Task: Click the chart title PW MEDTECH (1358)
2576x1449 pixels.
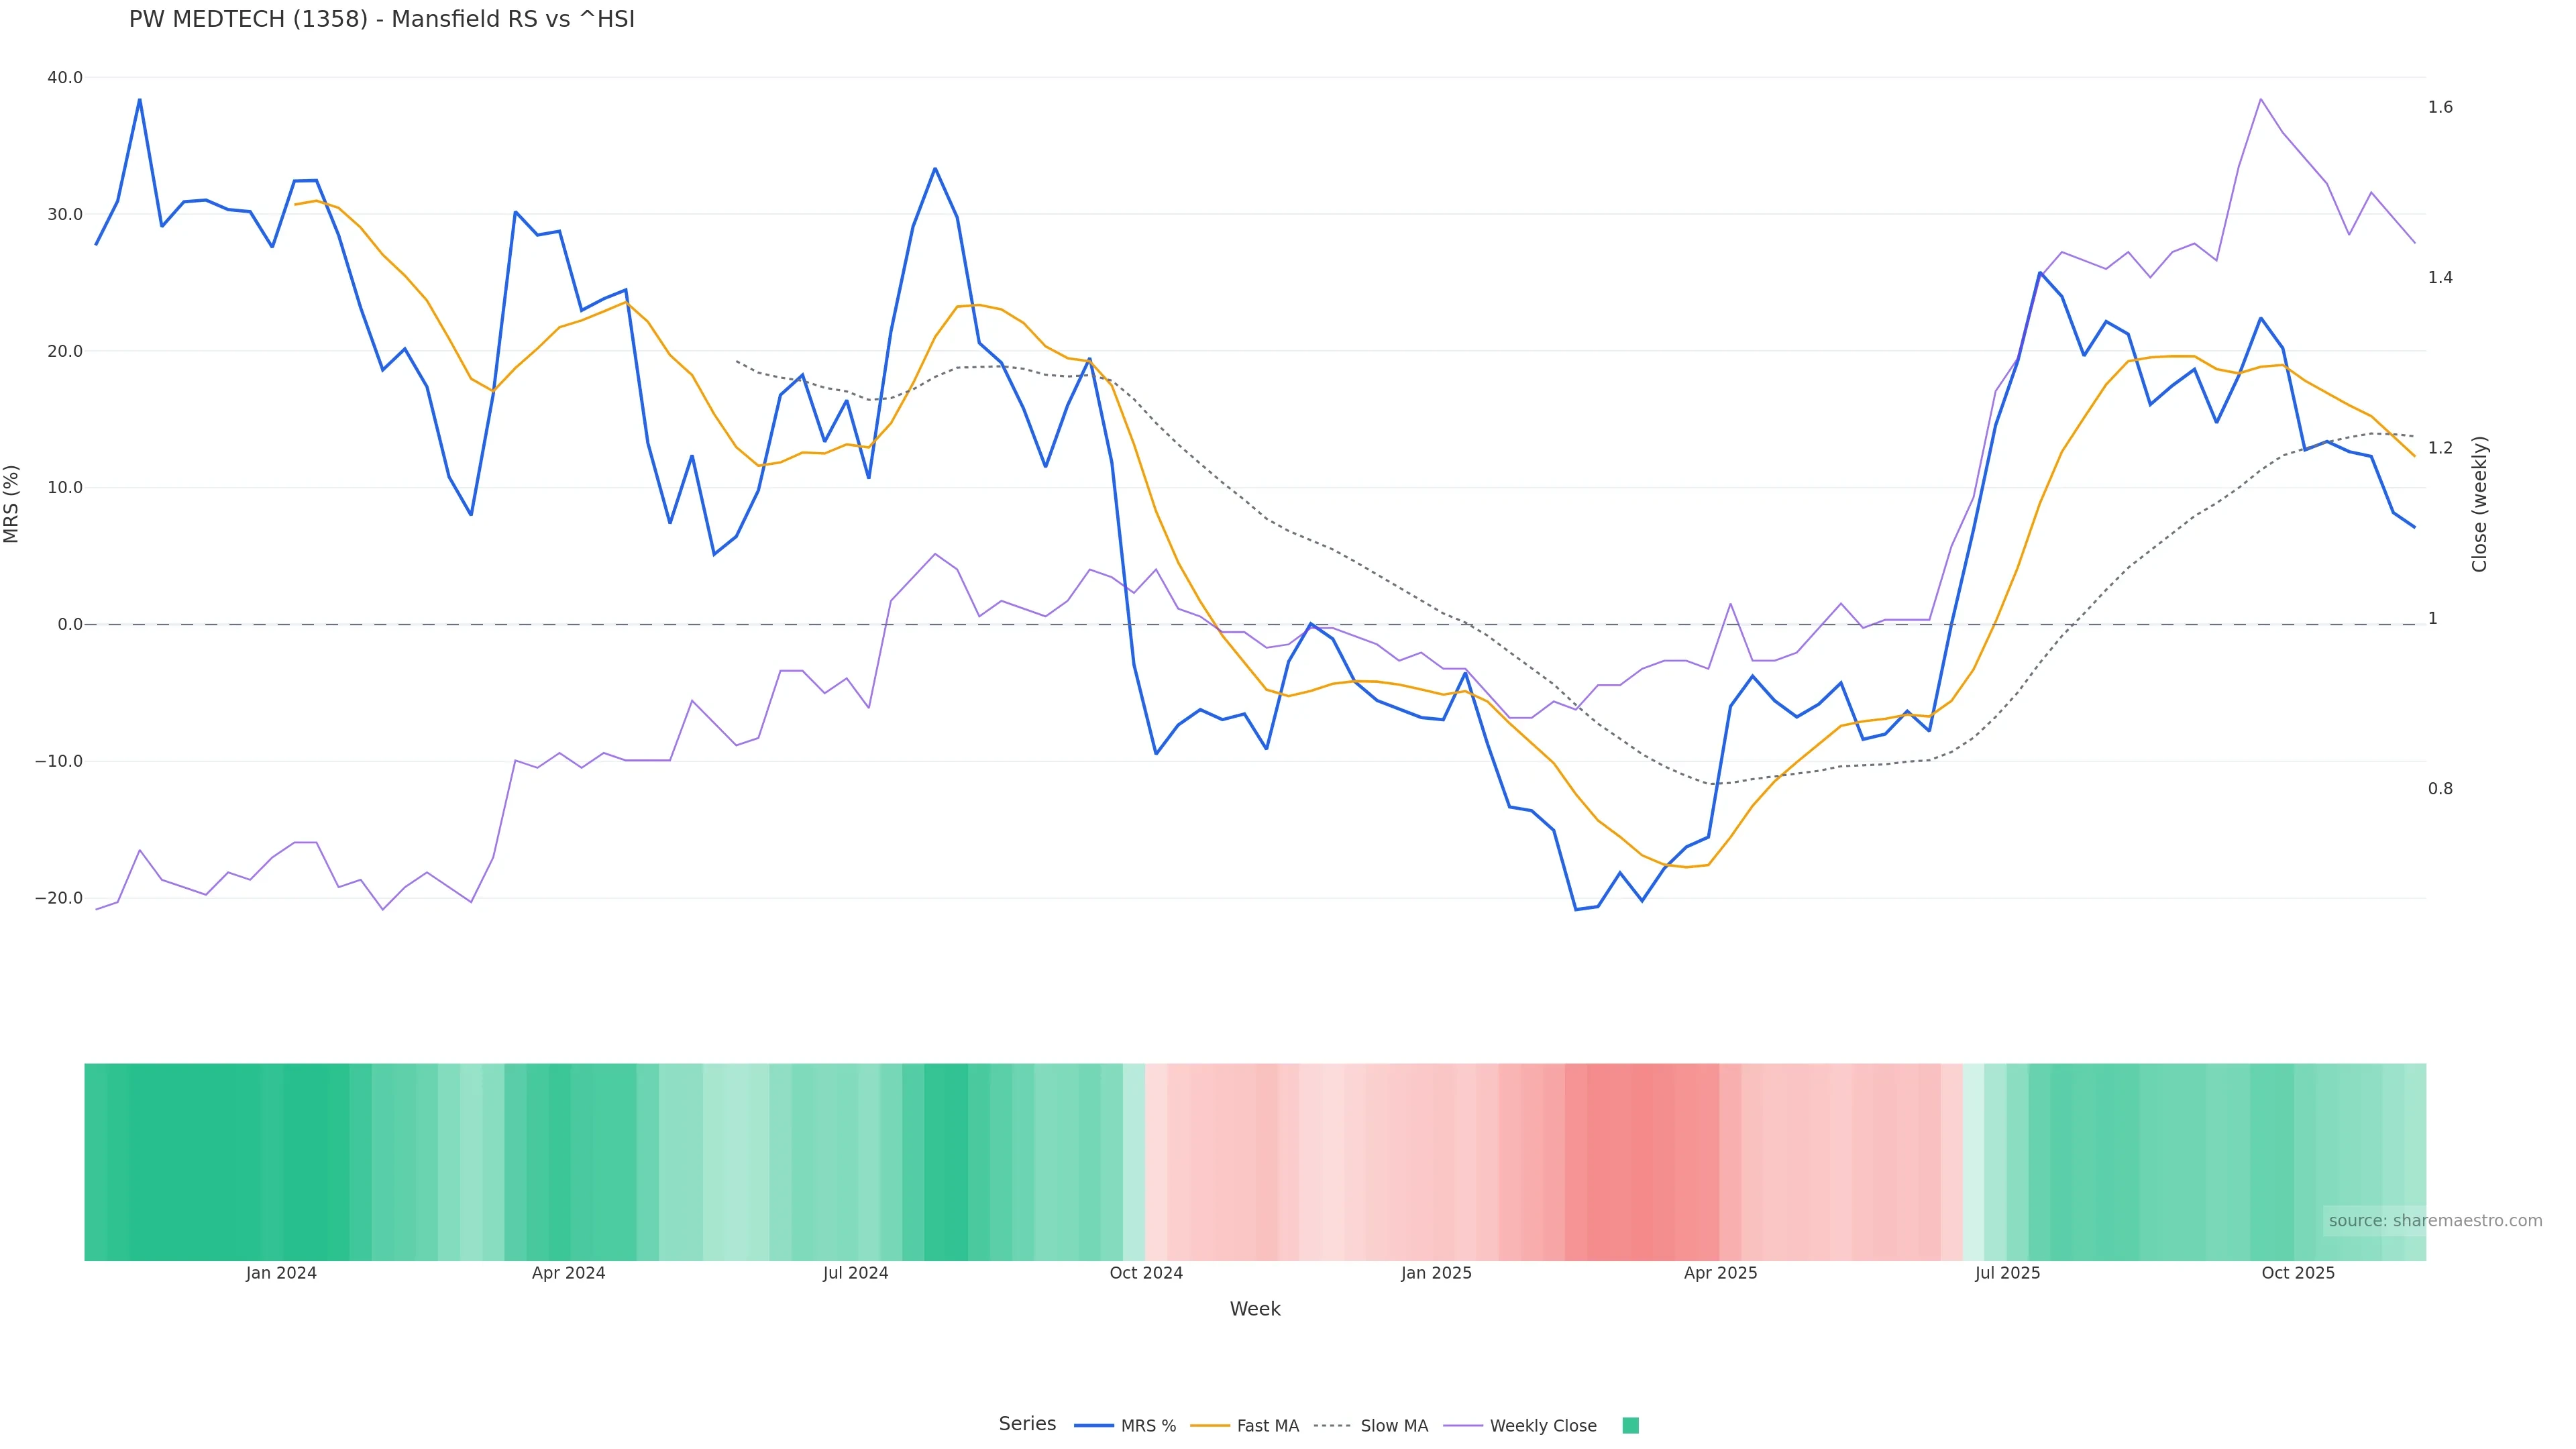Action: click(381, 19)
